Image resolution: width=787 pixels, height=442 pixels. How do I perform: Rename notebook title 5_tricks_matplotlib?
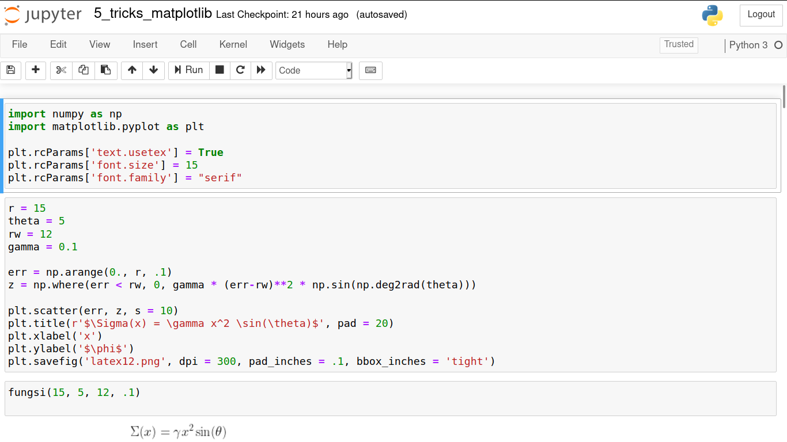[x=153, y=14]
